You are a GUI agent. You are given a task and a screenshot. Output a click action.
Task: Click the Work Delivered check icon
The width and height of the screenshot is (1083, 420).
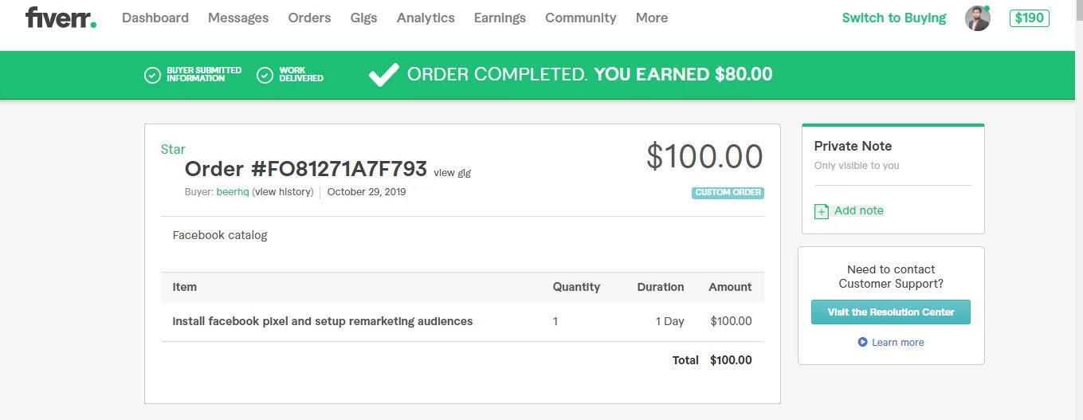coord(265,75)
